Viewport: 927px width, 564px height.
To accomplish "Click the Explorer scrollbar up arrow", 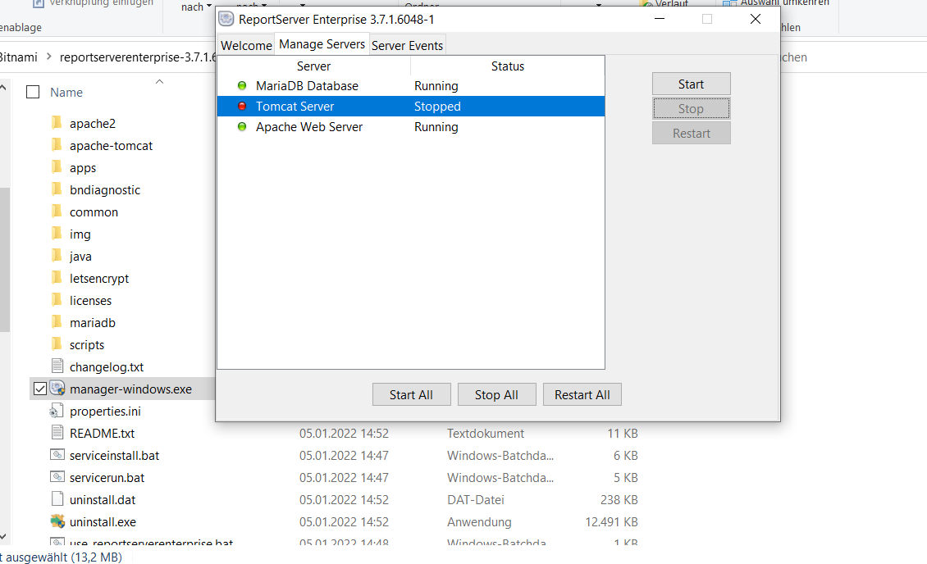I will coord(3,88).
